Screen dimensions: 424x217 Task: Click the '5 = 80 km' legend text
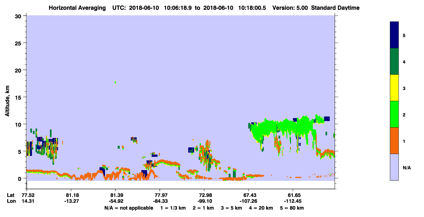(293, 208)
